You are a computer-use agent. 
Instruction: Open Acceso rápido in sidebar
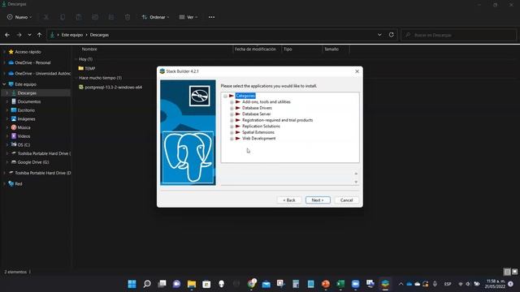coord(28,52)
